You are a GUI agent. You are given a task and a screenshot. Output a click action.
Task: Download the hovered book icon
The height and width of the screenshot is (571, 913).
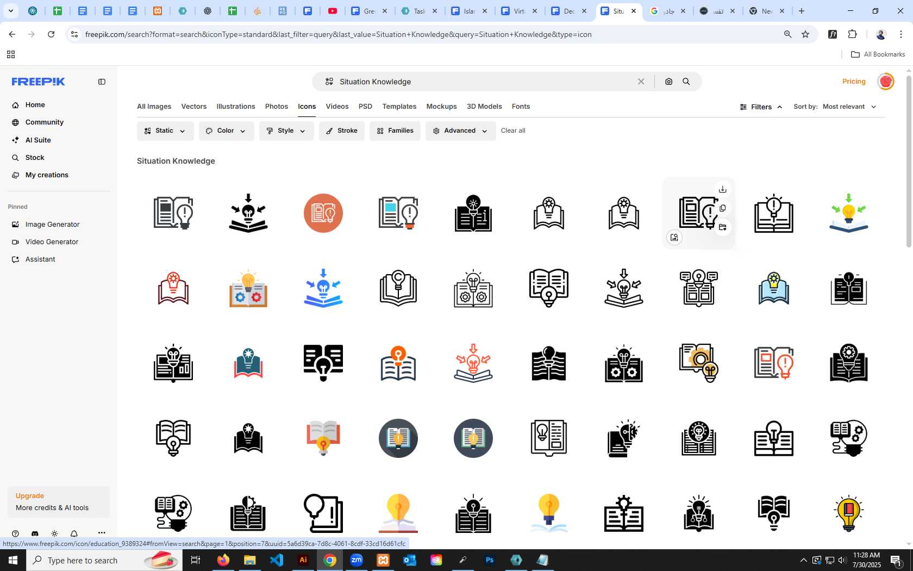[722, 189]
